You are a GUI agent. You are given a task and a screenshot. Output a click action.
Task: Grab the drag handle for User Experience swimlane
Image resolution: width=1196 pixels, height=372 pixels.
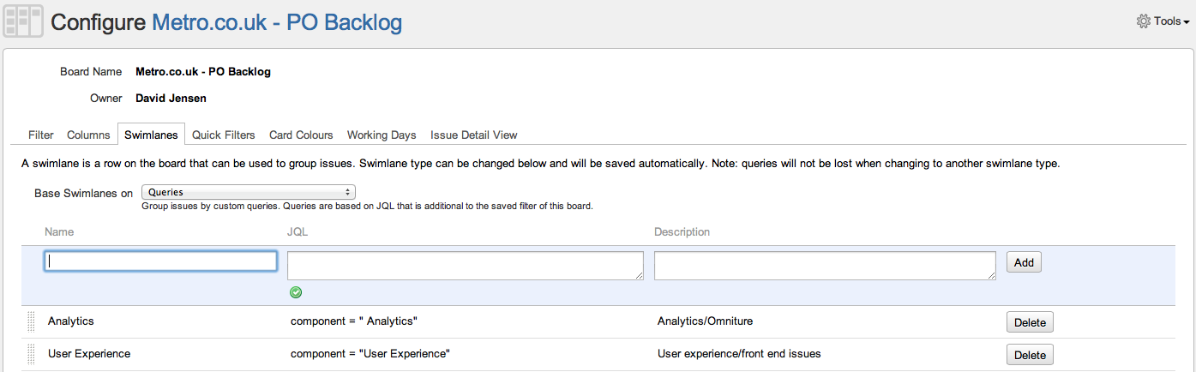32,354
